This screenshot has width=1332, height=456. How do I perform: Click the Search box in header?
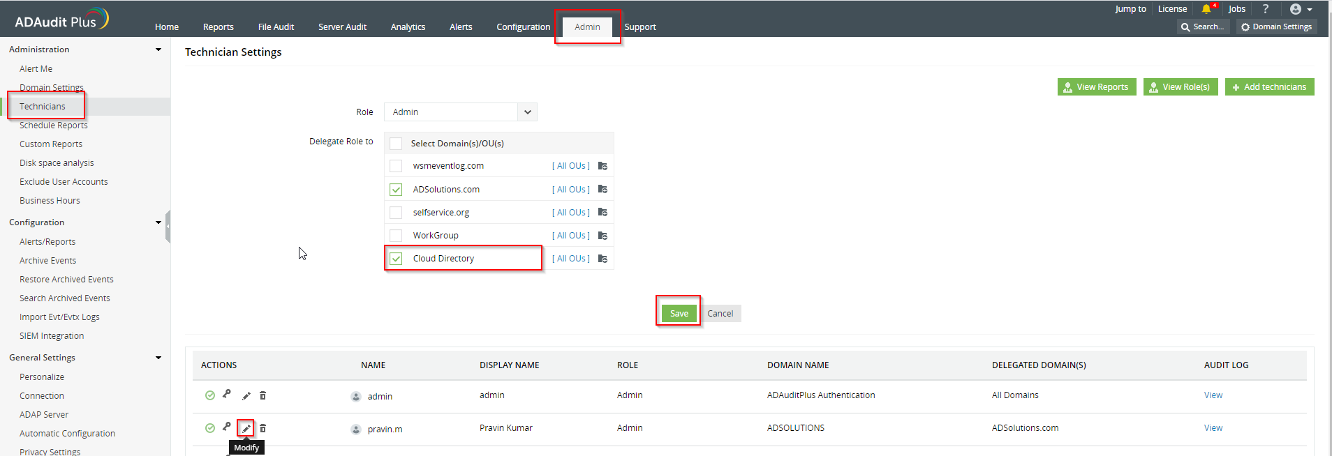1204,26
